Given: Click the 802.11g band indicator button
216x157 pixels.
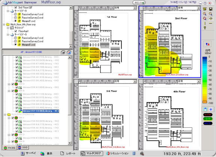Looking at the screenshot, I should [139, 3].
